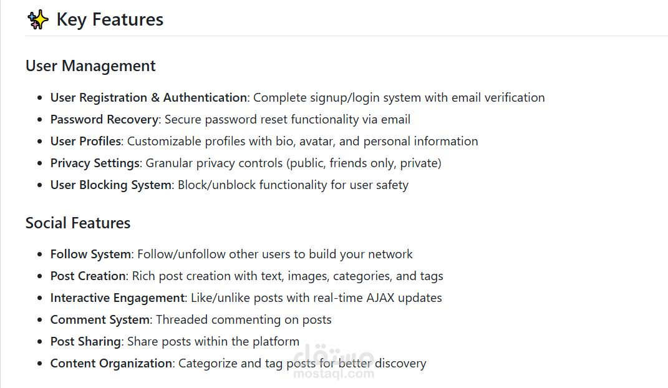Select the User Management subheading
The height and width of the screenshot is (388, 668).
tap(90, 66)
